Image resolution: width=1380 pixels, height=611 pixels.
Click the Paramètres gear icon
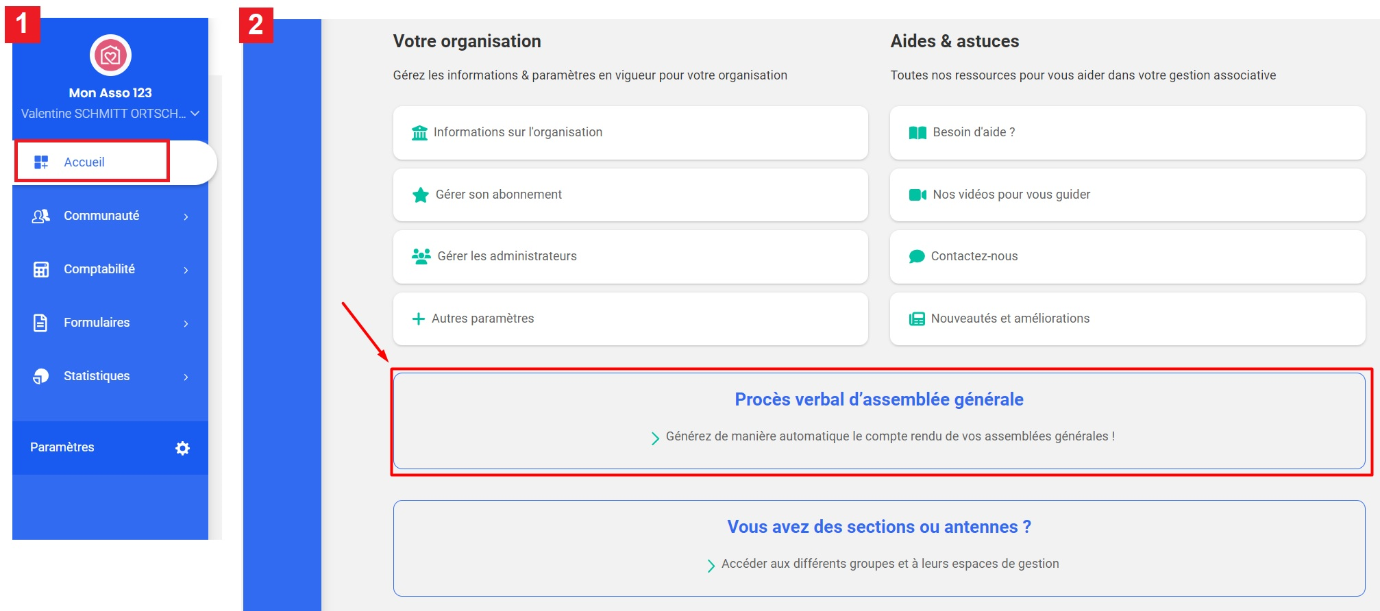pos(182,448)
